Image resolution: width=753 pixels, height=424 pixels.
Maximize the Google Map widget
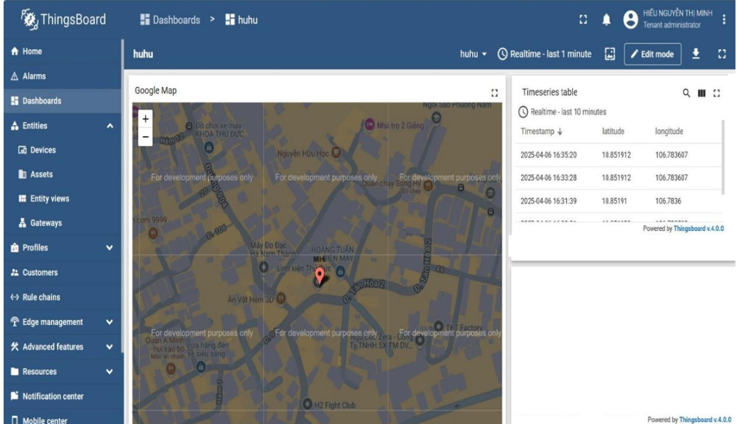(496, 92)
